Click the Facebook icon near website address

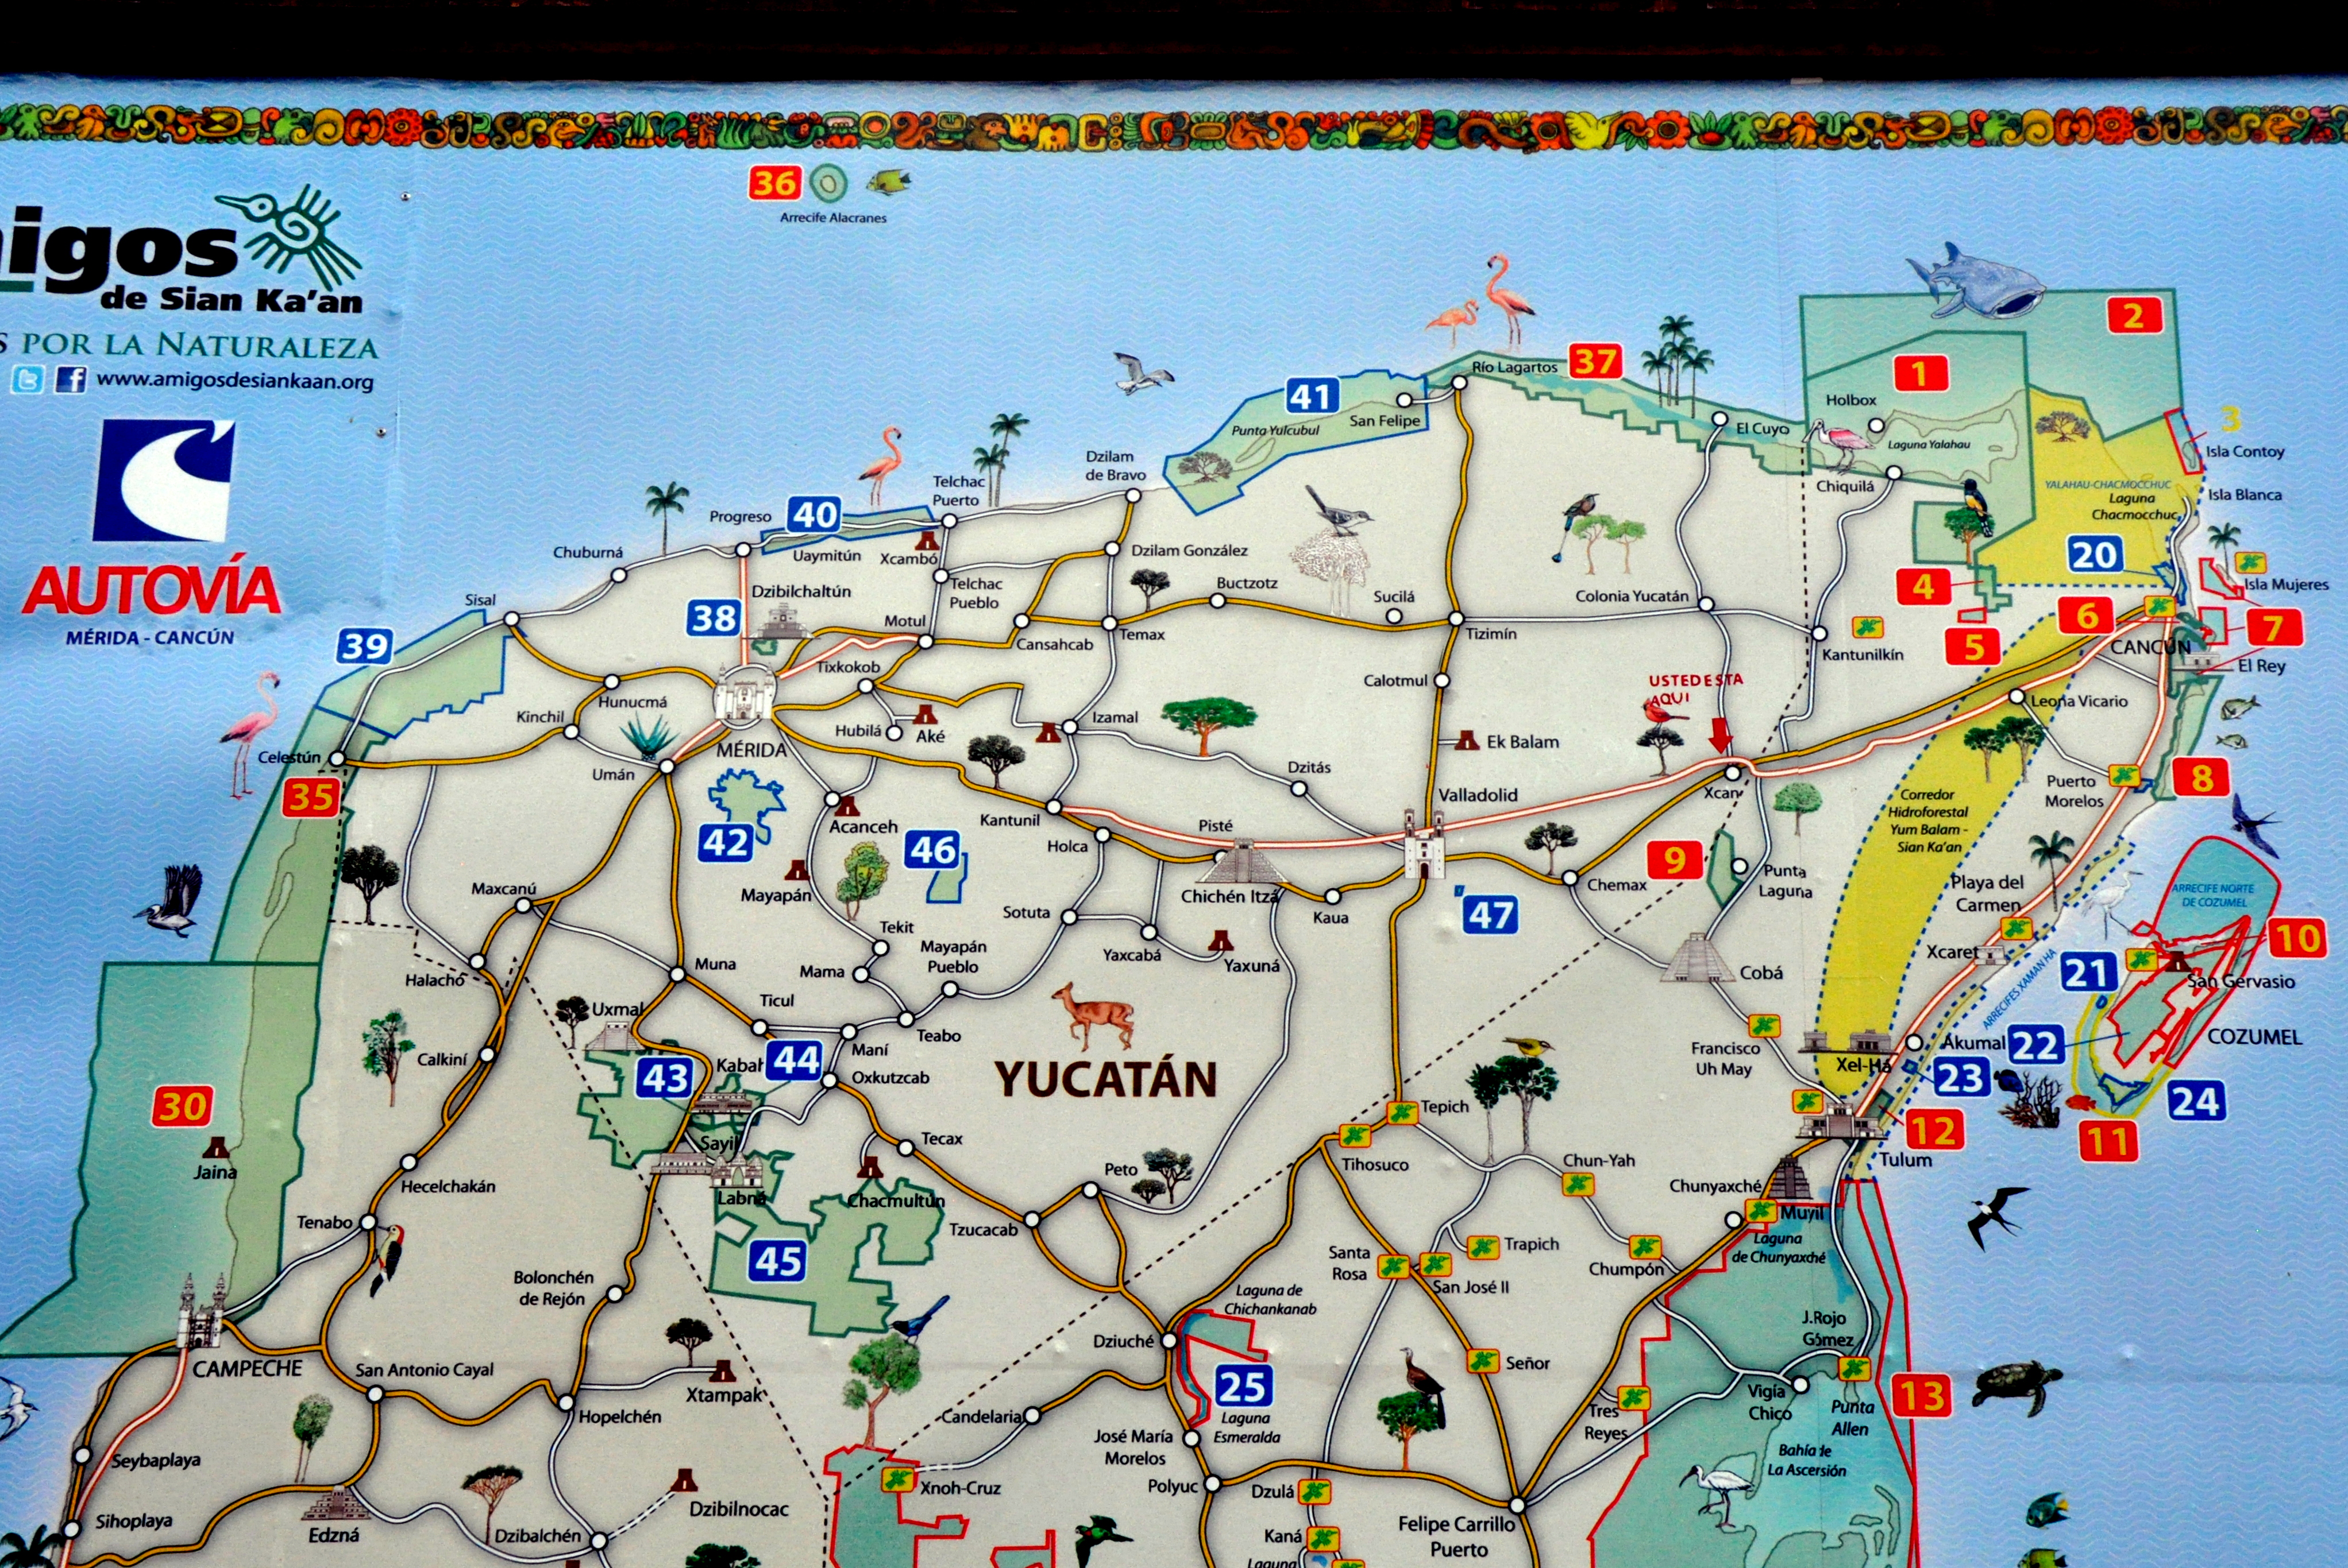tap(70, 380)
